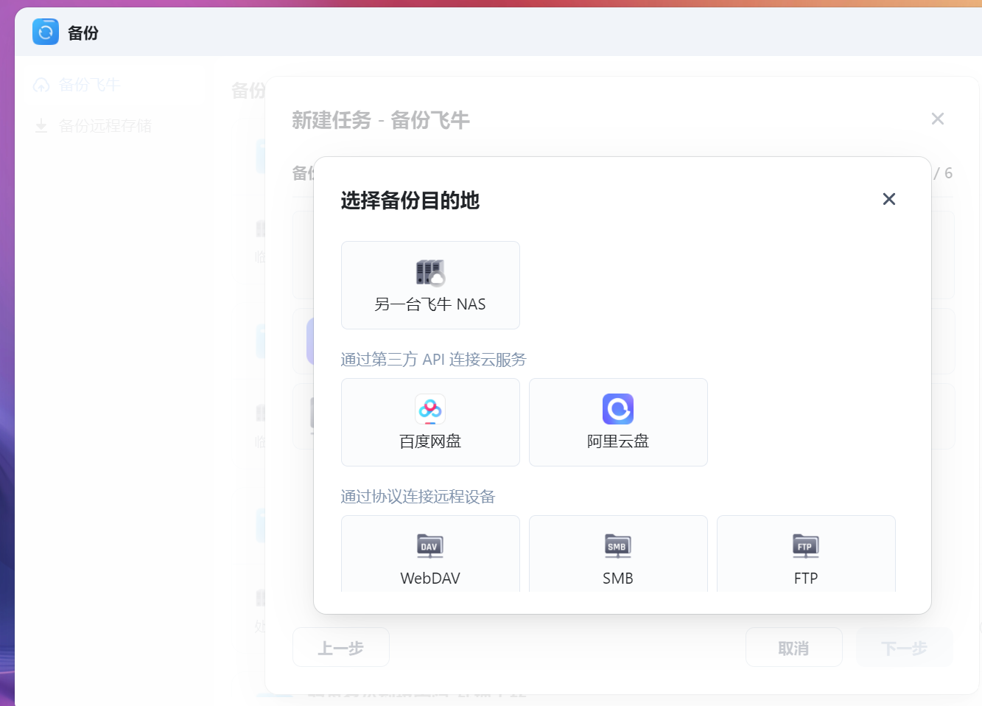Image resolution: width=982 pixels, height=706 pixels.
Task: Click the 备份 app icon in the header
Action: [x=45, y=32]
